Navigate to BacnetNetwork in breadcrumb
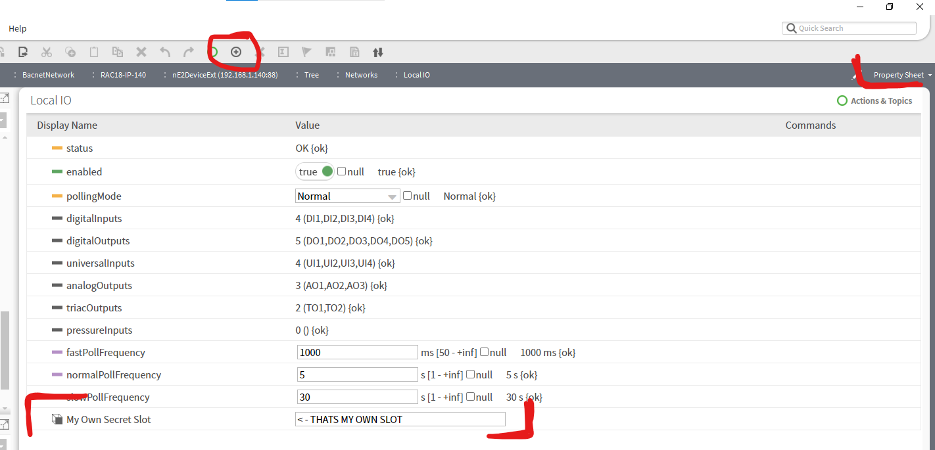Viewport: 935px width, 450px height. click(x=48, y=75)
